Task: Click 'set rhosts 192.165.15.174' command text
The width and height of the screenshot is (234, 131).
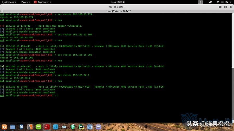Action: pos(75,14)
